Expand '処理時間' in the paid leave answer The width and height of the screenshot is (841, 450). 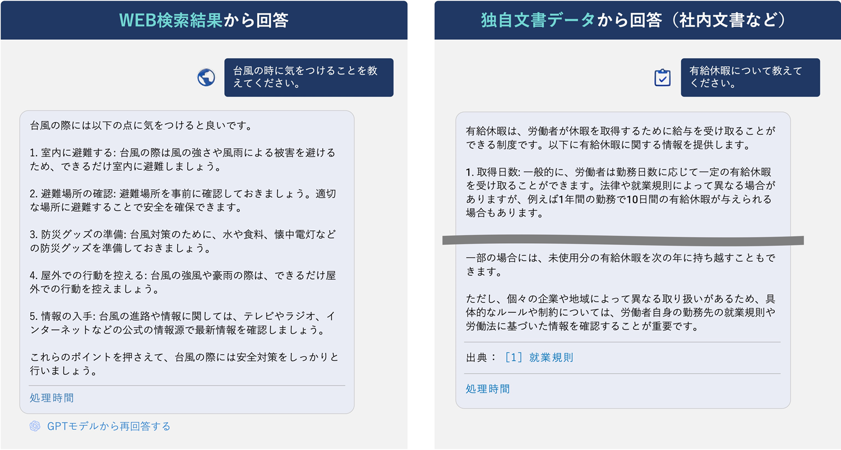click(x=488, y=389)
